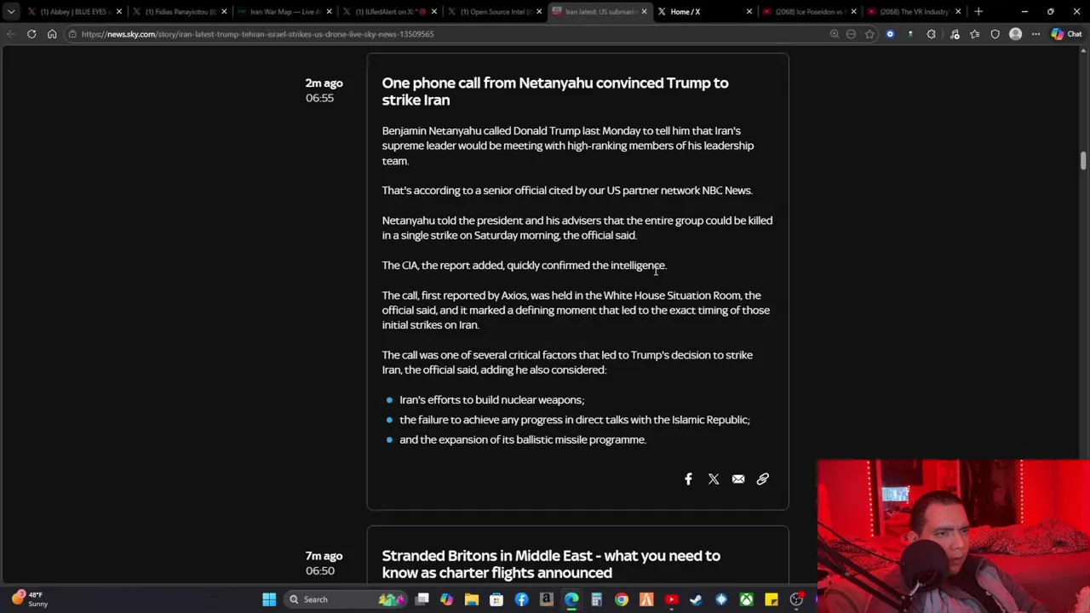1090x613 pixels.
Task: Open File Explorer from taskbar
Action: [471, 599]
